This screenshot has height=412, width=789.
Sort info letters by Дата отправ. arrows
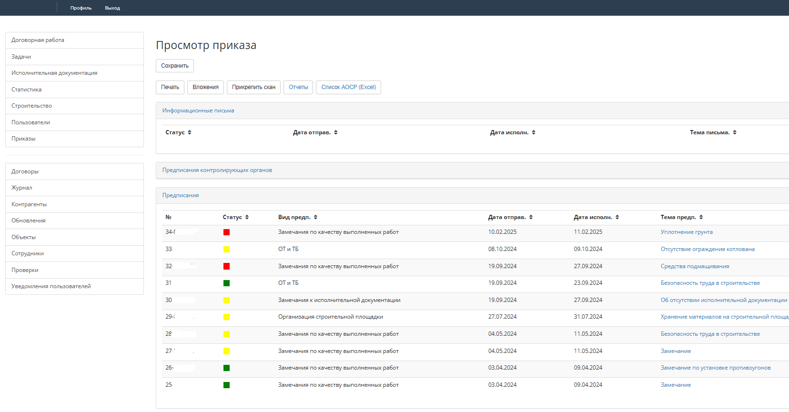coord(336,132)
